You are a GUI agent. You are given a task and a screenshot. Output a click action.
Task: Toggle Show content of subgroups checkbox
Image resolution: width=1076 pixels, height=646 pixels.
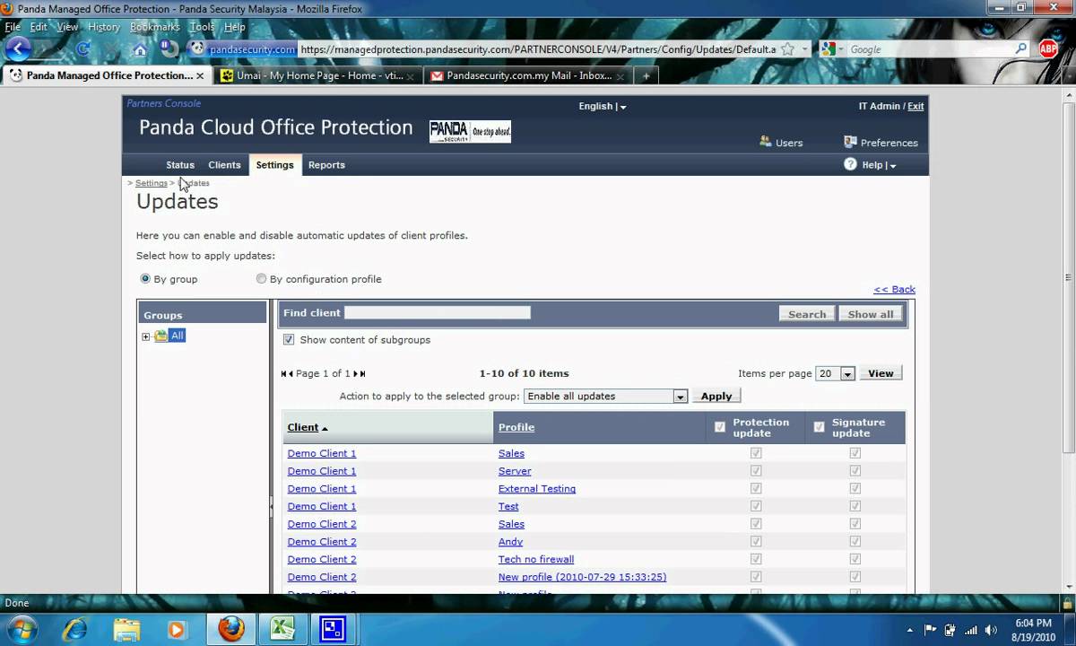(288, 340)
